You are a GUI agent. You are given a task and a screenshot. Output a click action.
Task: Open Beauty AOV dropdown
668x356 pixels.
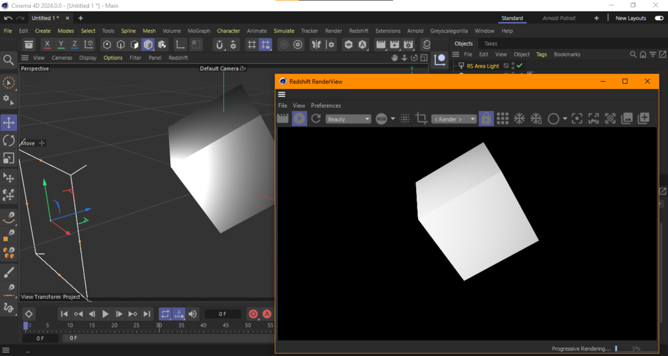tap(348, 120)
